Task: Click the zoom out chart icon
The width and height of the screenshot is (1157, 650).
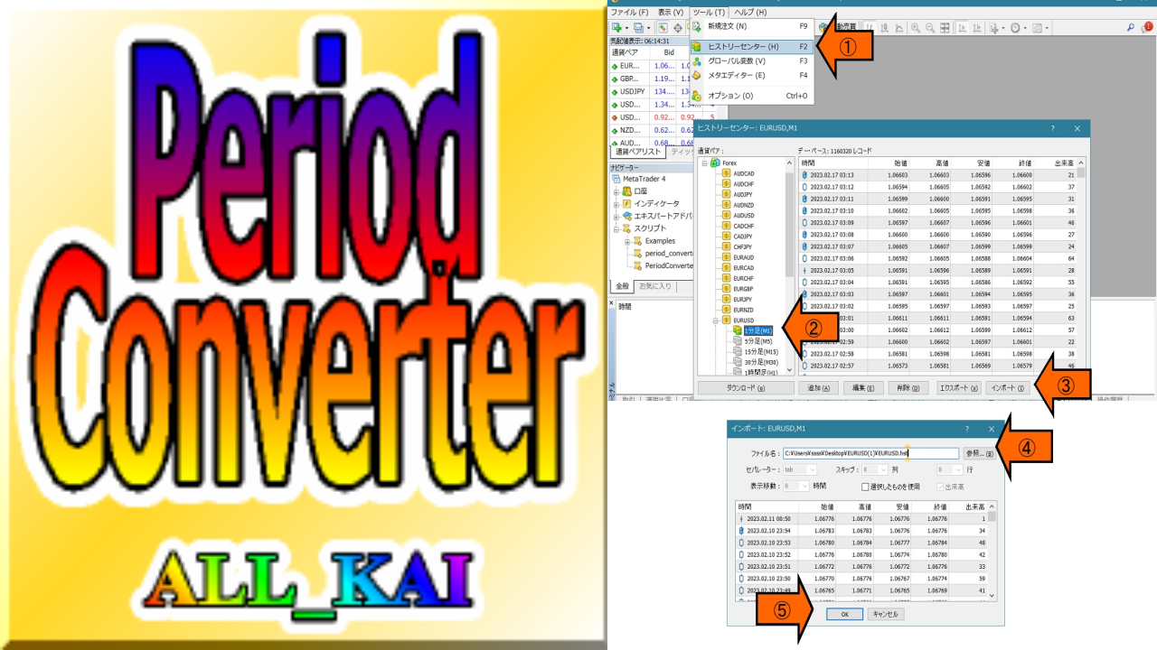Action: (x=929, y=28)
